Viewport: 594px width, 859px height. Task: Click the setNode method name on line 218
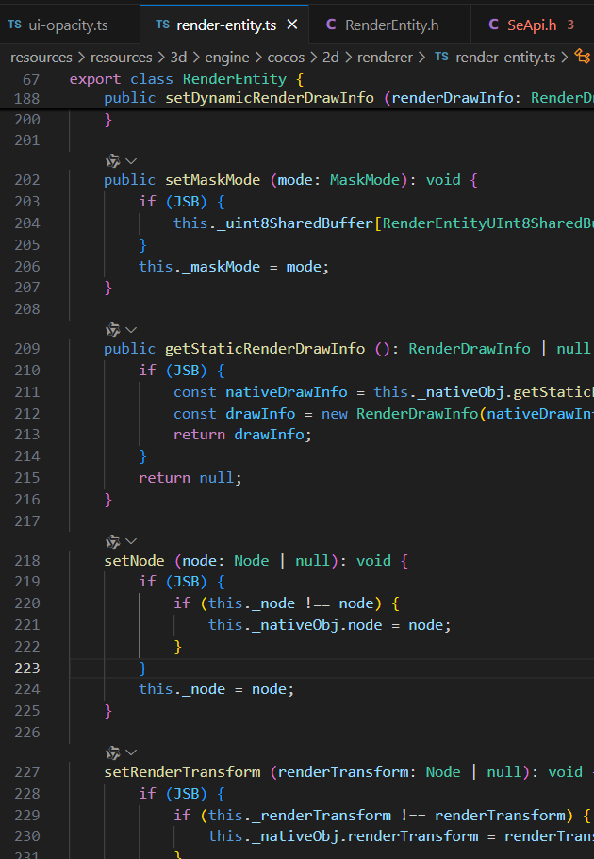tap(134, 561)
